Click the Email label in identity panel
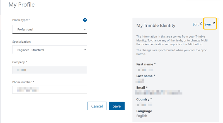Screen dimensions: 223x123 tap(142, 88)
